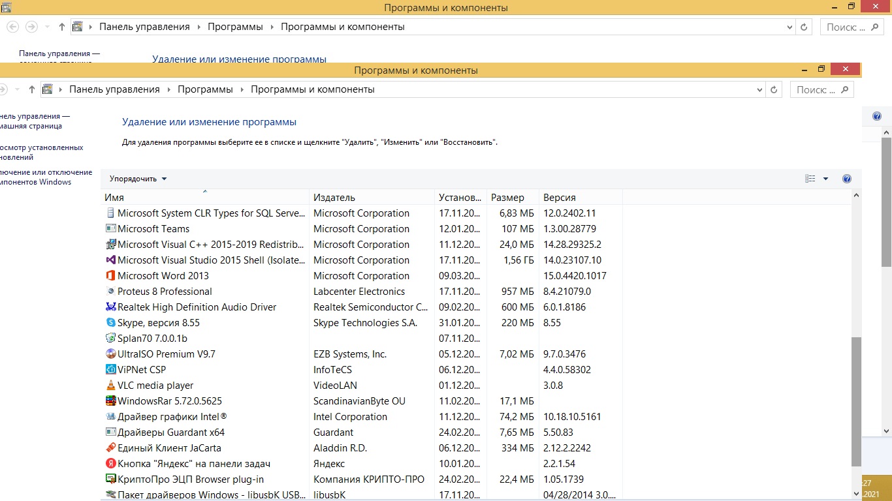Screen dimensions: 892x501
Task: Click the VLC media player cone icon
Action: pyautogui.click(x=111, y=386)
